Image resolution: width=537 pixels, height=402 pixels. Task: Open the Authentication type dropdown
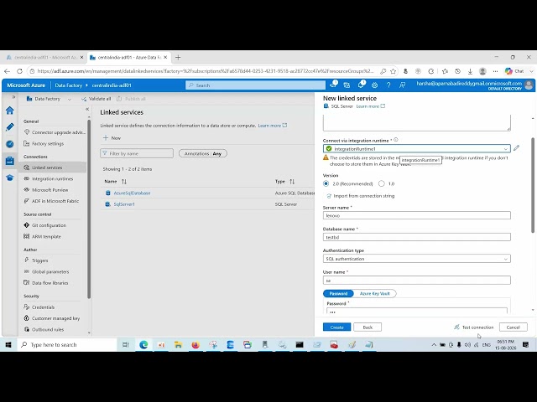(x=416, y=259)
